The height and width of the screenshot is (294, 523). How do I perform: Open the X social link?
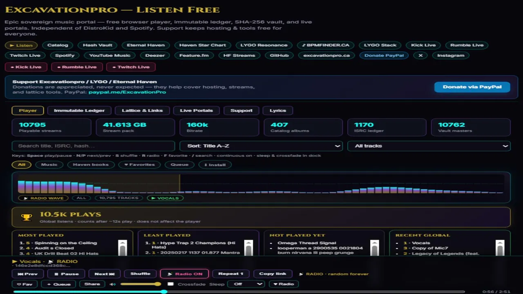[420, 56]
